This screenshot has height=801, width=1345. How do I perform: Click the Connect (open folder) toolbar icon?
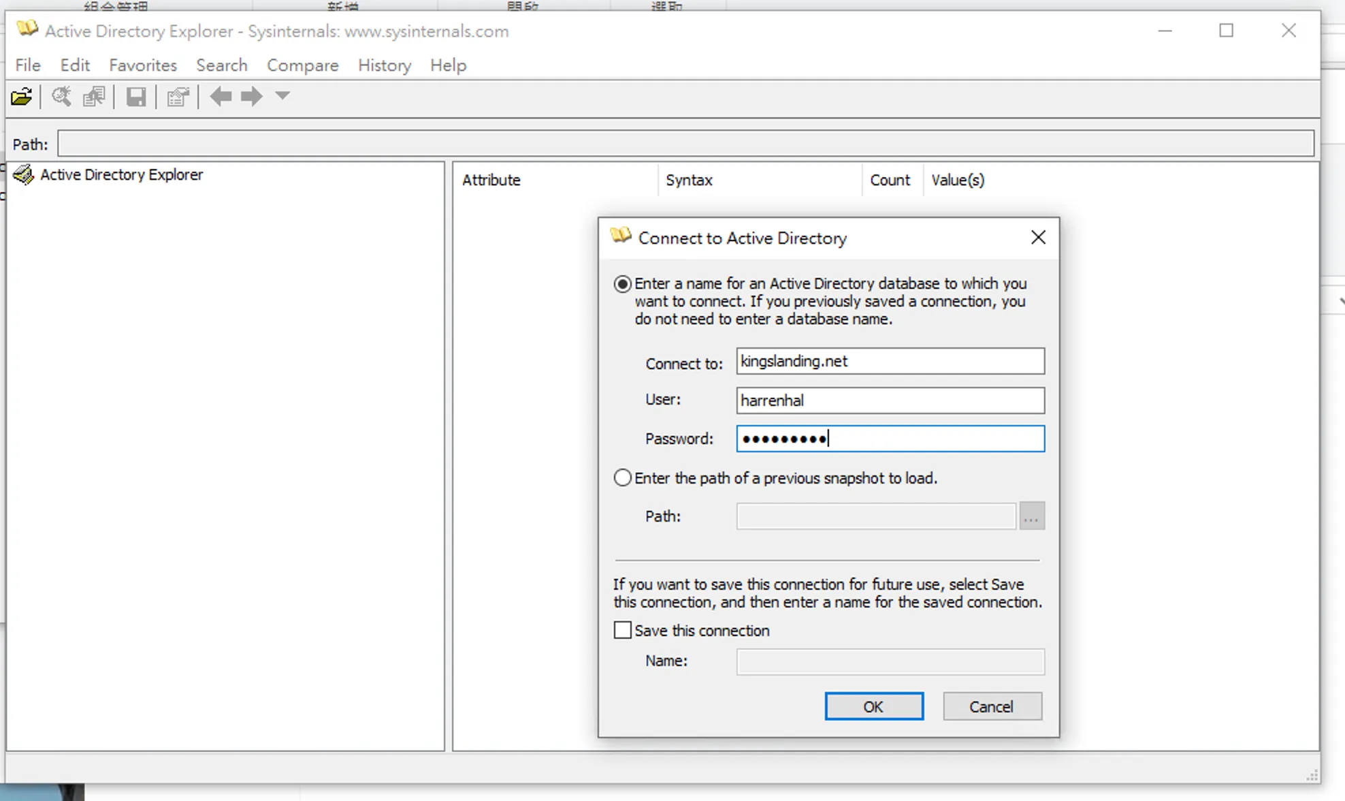click(x=22, y=97)
